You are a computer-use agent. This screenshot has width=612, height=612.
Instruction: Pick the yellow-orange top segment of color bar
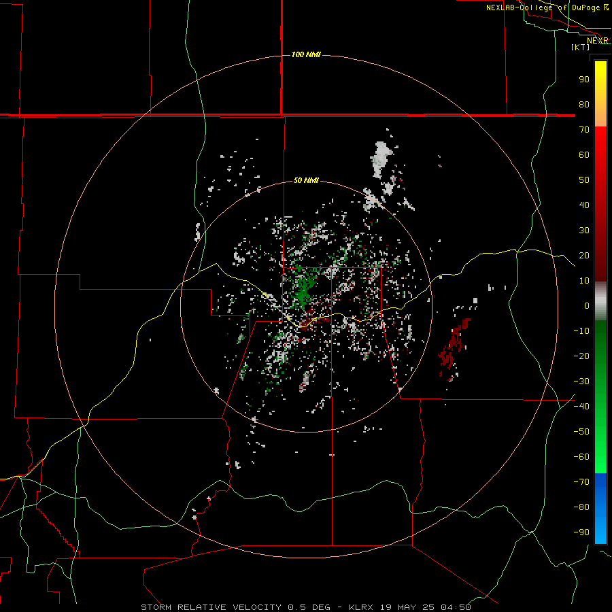click(600, 94)
